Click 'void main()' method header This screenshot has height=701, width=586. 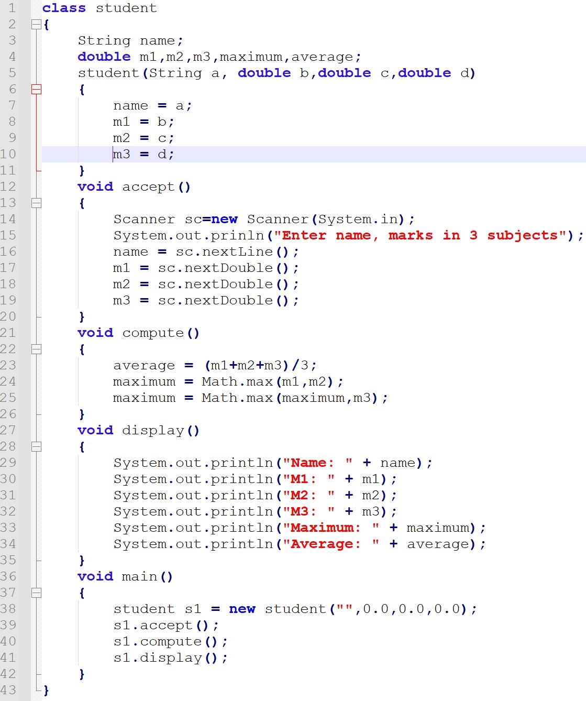pos(125,576)
